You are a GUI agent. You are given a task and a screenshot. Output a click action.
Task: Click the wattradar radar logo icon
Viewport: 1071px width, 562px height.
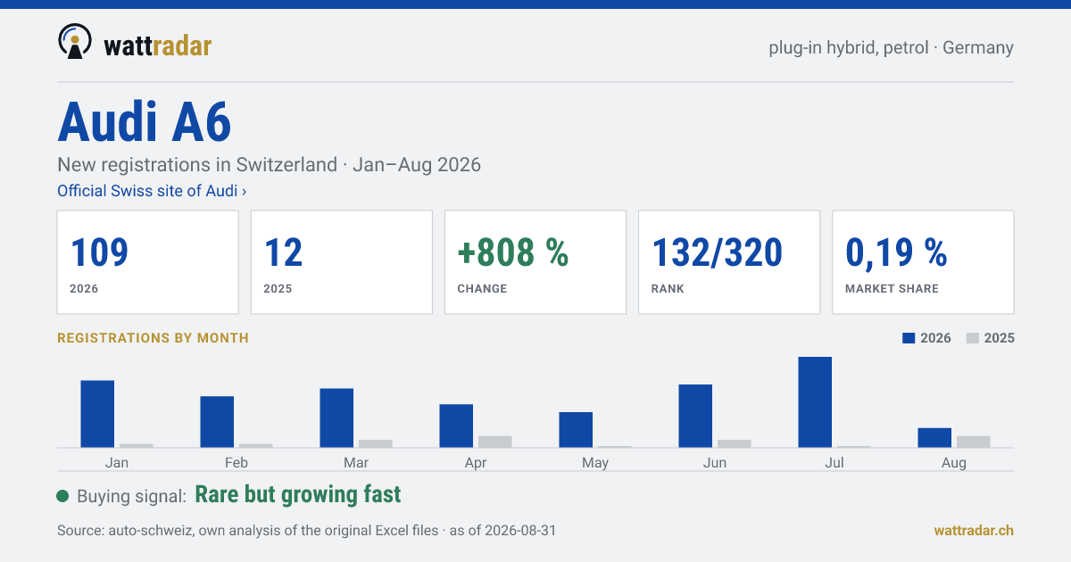75,42
